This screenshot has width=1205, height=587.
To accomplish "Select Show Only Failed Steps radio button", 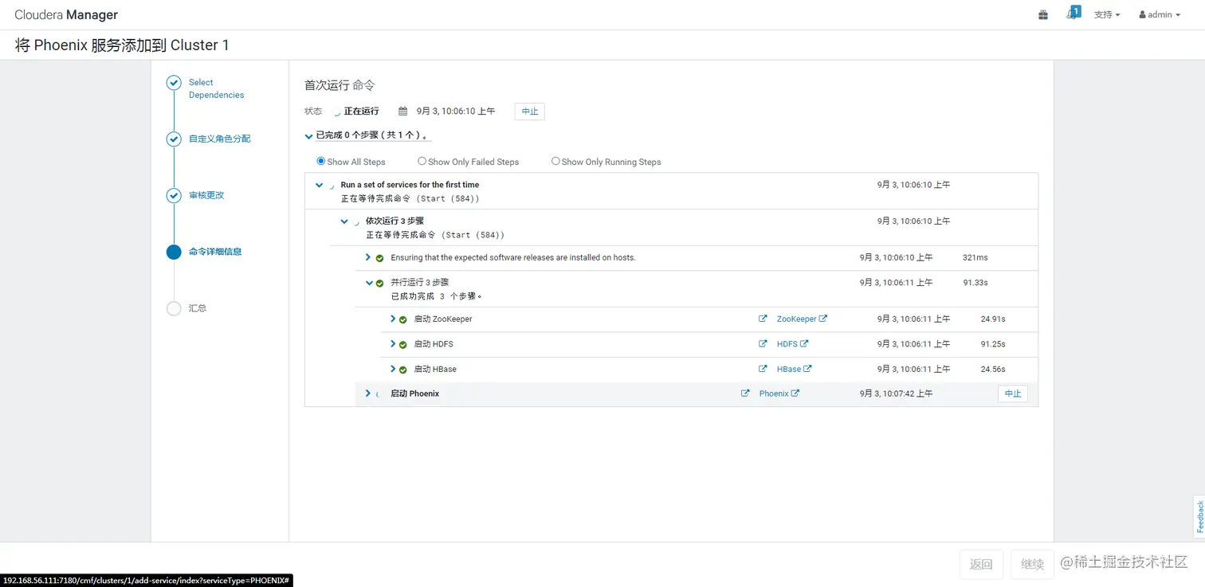I will tap(422, 161).
